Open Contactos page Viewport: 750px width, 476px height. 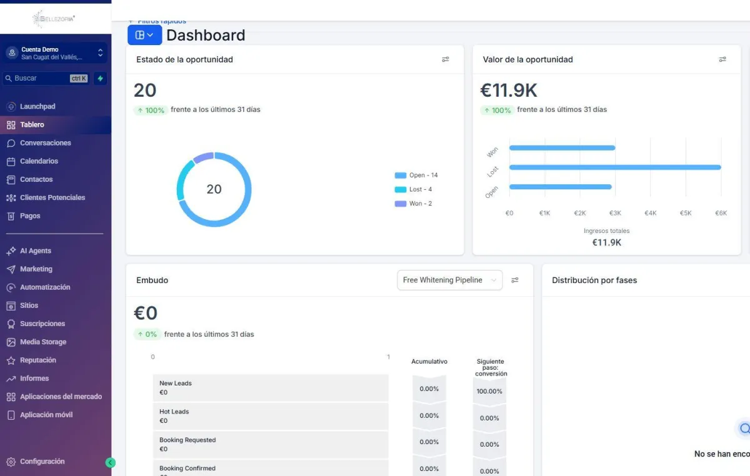pos(36,179)
